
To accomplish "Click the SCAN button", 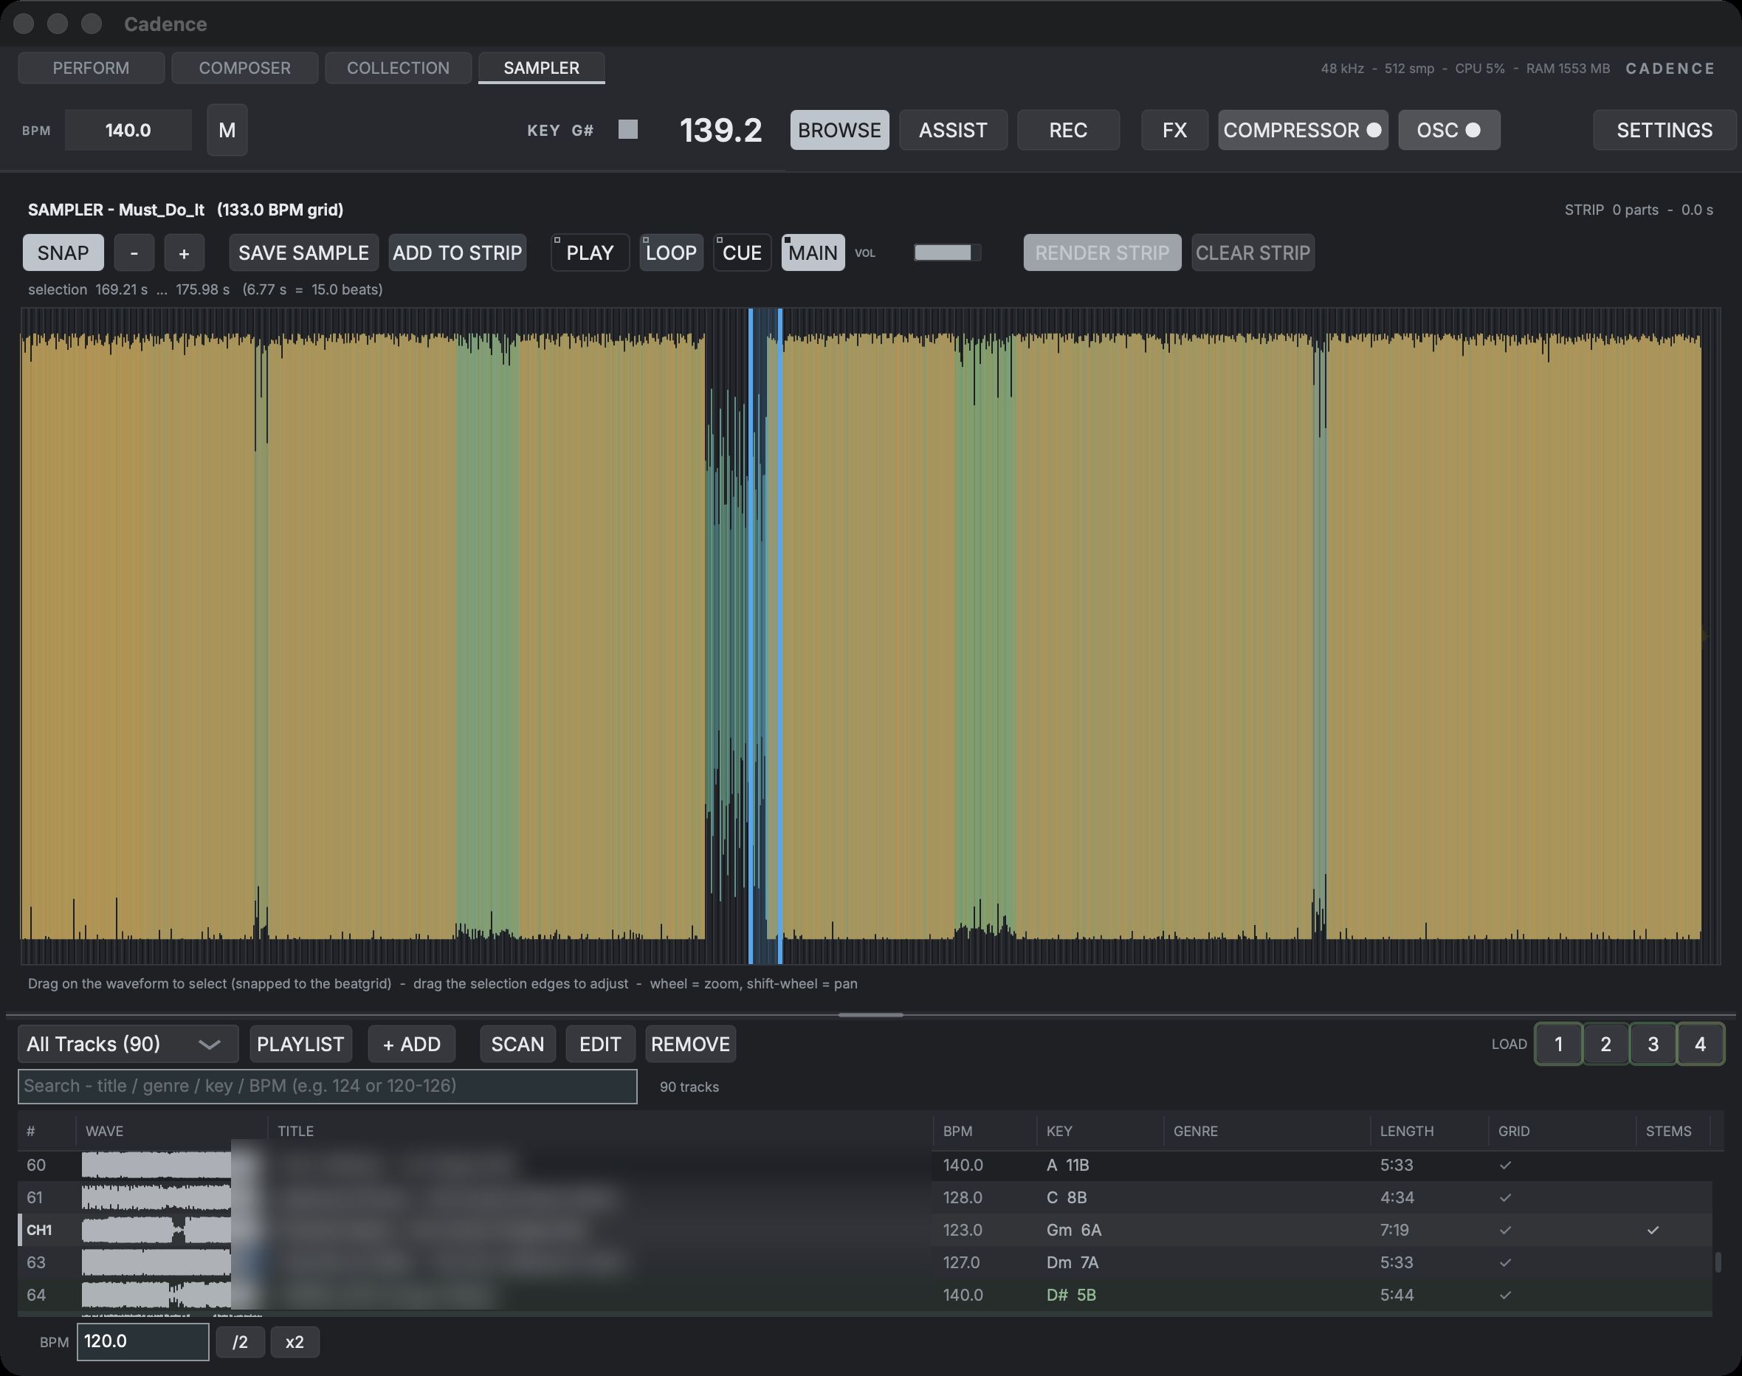I will 518,1044.
